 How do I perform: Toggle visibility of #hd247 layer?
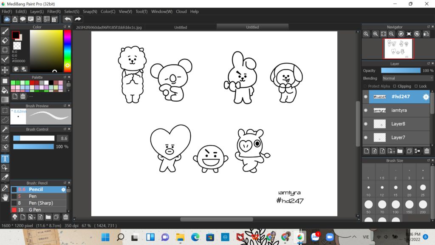[x=366, y=97]
